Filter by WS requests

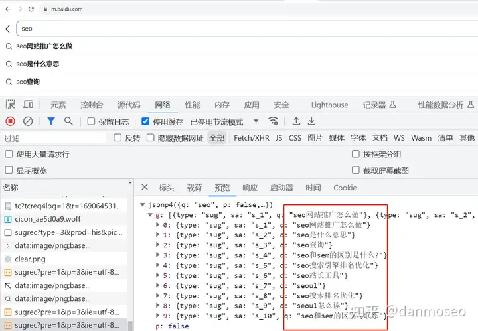[x=399, y=138]
